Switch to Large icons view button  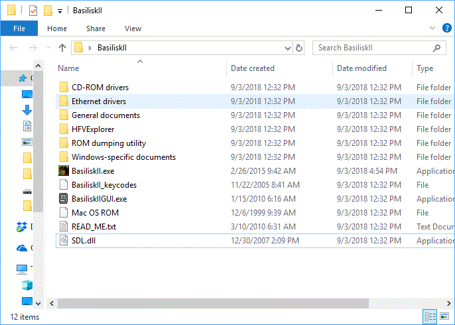point(444,316)
